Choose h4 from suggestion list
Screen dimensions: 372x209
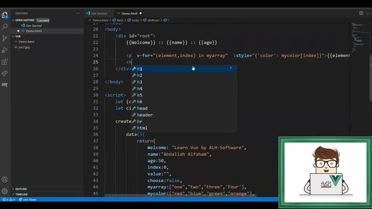(184, 88)
